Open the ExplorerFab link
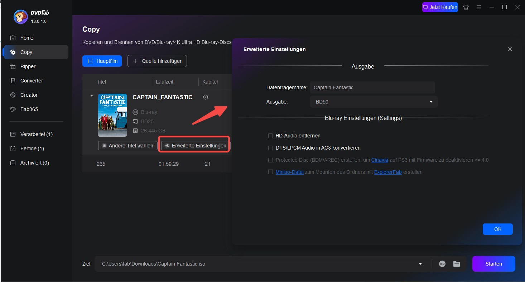Screen dimensions: 525x282 tap(388, 172)
